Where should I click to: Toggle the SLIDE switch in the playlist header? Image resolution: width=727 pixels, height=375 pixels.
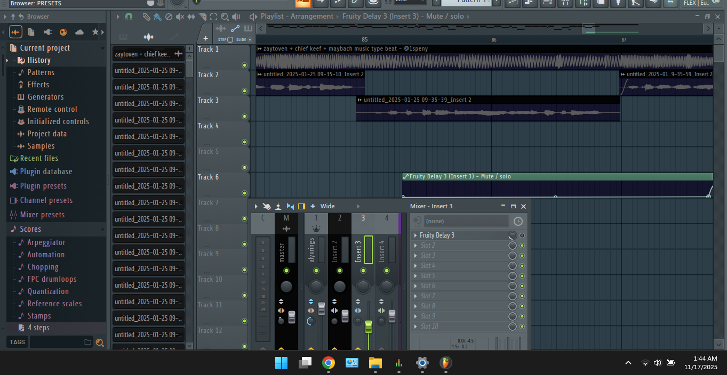250,40
